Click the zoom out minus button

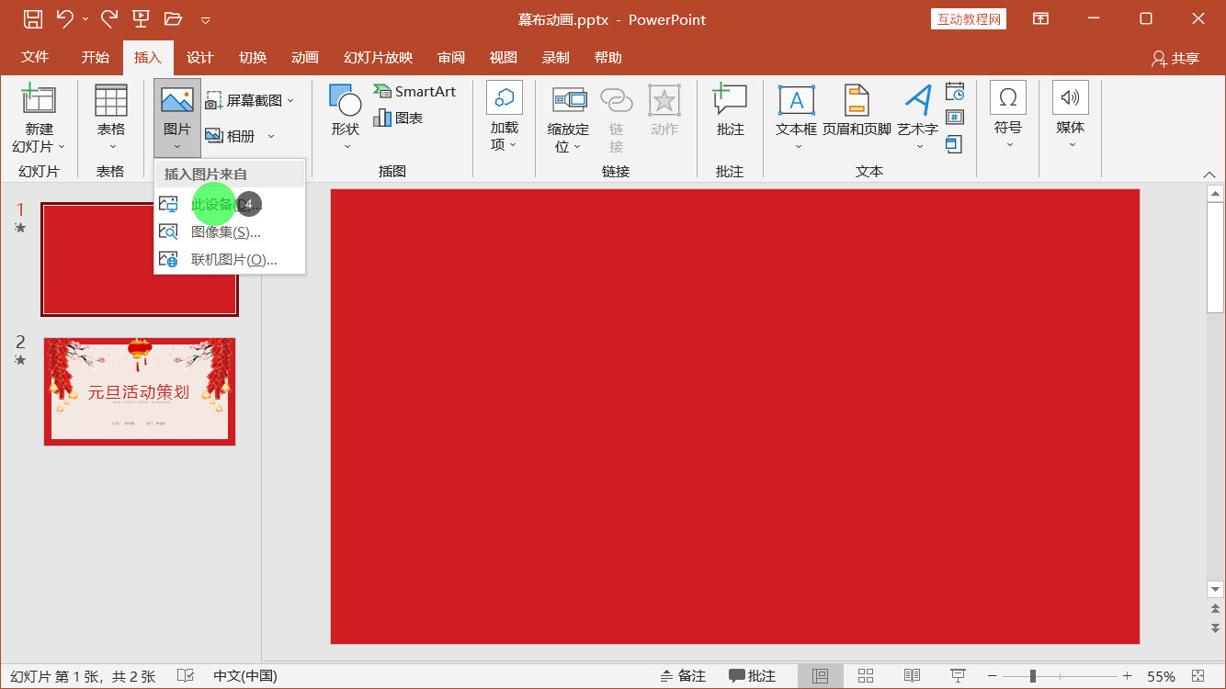coord(992,676)
